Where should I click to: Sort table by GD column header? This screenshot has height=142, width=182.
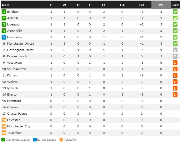(x=142, y=5)
